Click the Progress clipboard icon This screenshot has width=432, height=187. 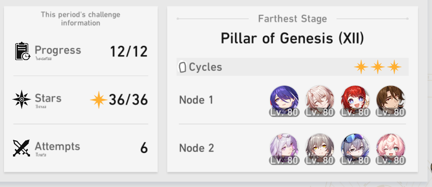(22, 51)
